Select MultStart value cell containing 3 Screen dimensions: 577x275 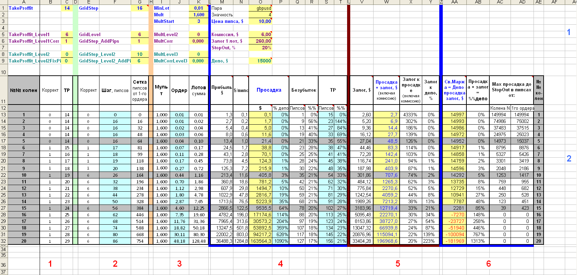(x=199, y=21)
